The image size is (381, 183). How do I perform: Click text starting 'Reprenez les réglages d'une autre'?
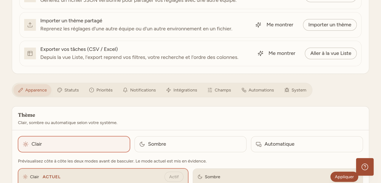point(136,29)
